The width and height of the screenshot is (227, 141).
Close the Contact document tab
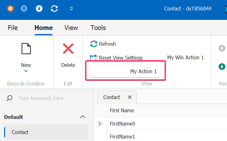(129, 97)
